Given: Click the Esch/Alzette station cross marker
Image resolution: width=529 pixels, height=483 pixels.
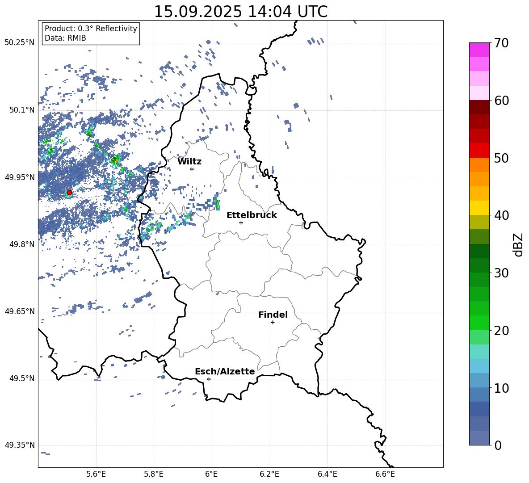Looking at the screenshot, I should (x=209, y=379).
